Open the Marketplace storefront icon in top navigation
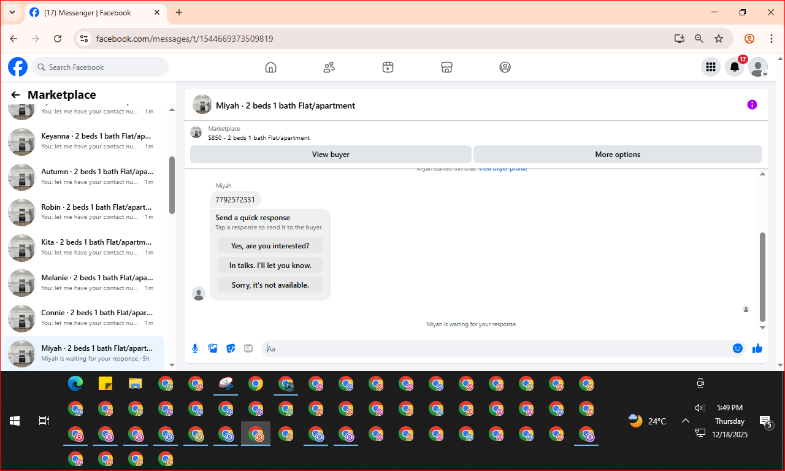 [x=446, y=67]
